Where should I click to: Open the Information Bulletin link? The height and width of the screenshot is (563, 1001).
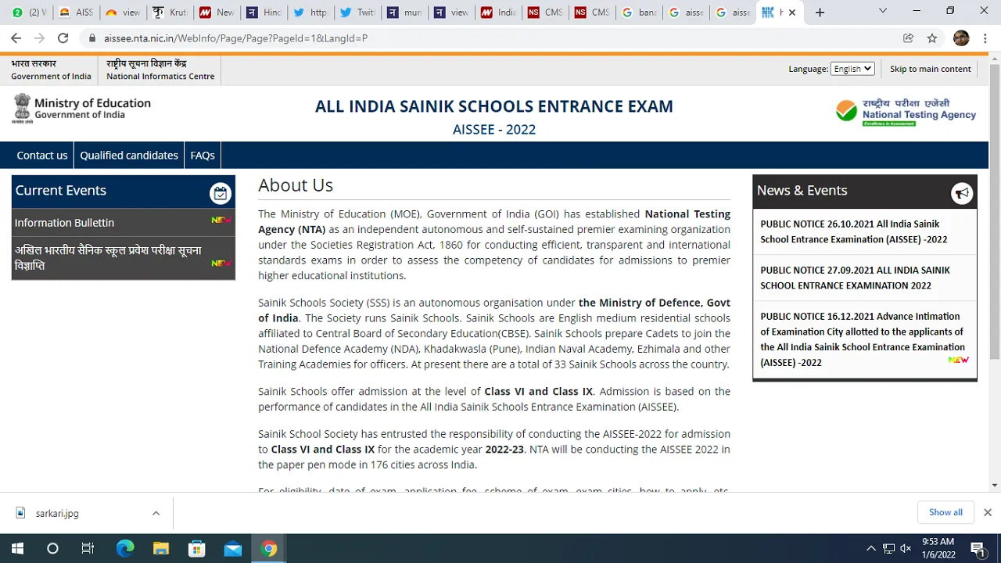click(x=64, y=223)
